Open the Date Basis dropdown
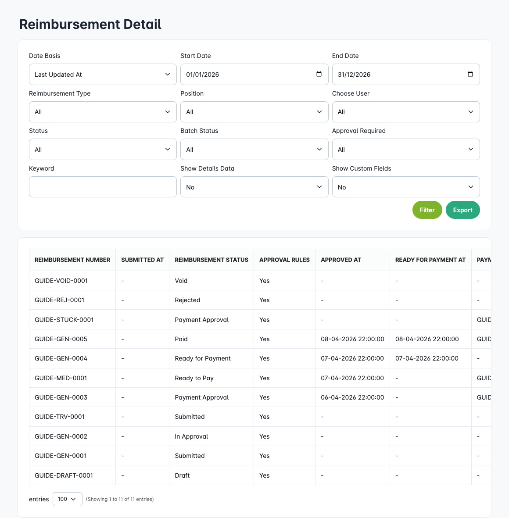The width and height of the screenshot is (509, 518). tap(102, 74)
